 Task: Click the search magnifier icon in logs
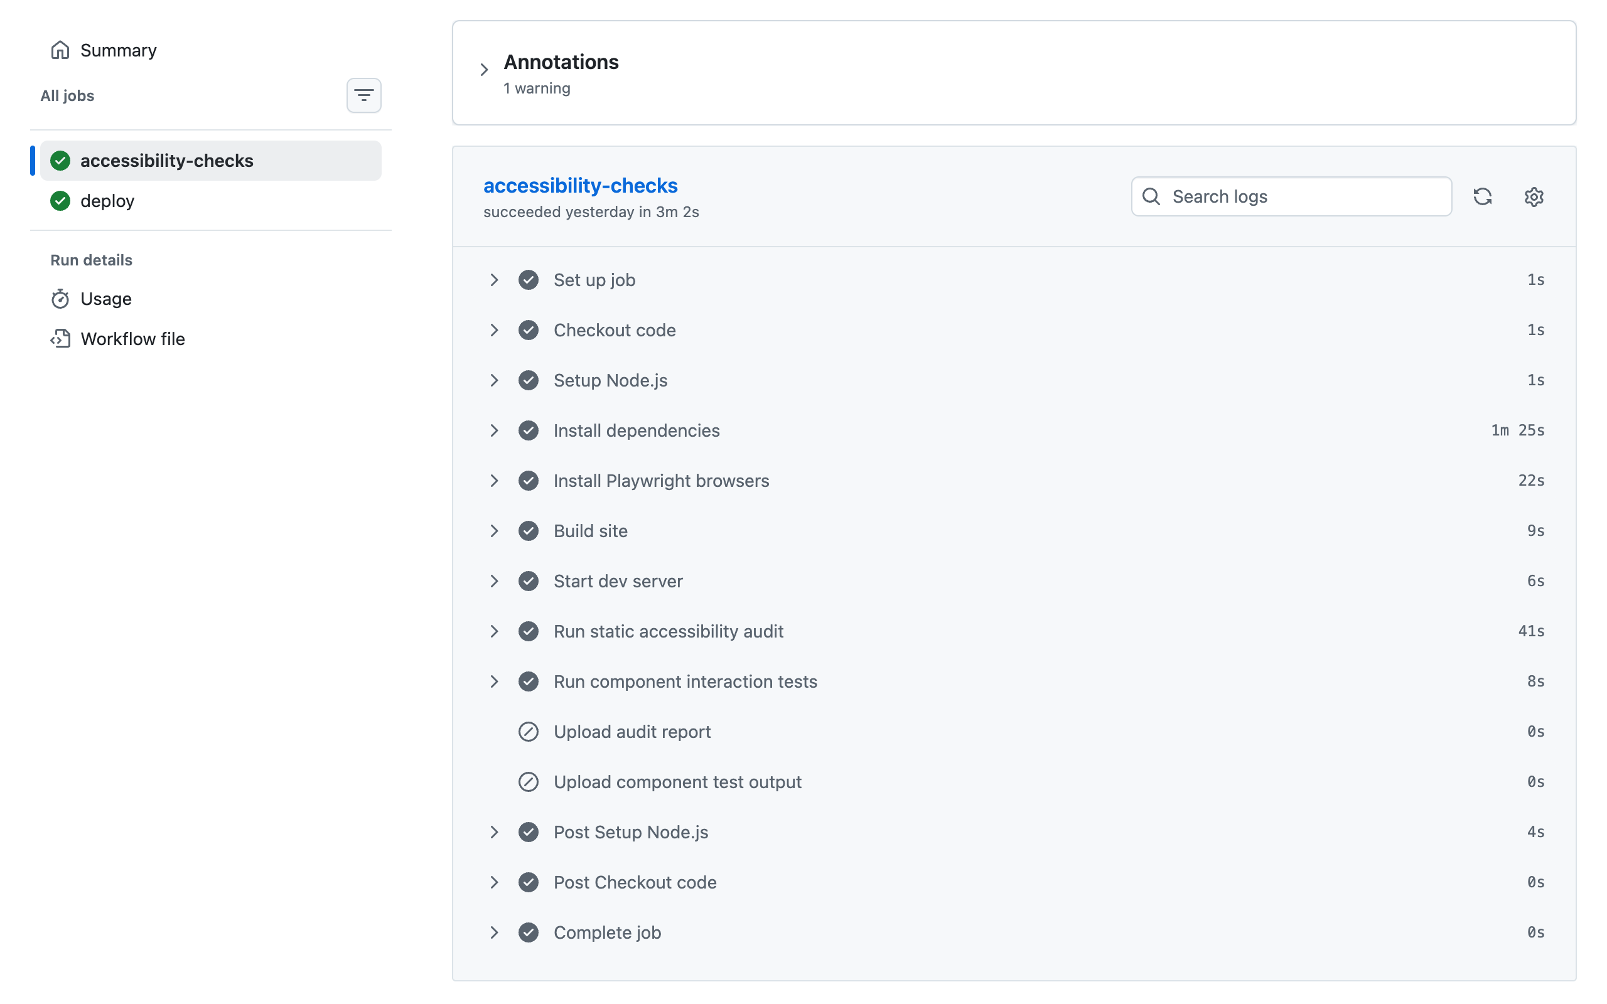click(1151, 196)
